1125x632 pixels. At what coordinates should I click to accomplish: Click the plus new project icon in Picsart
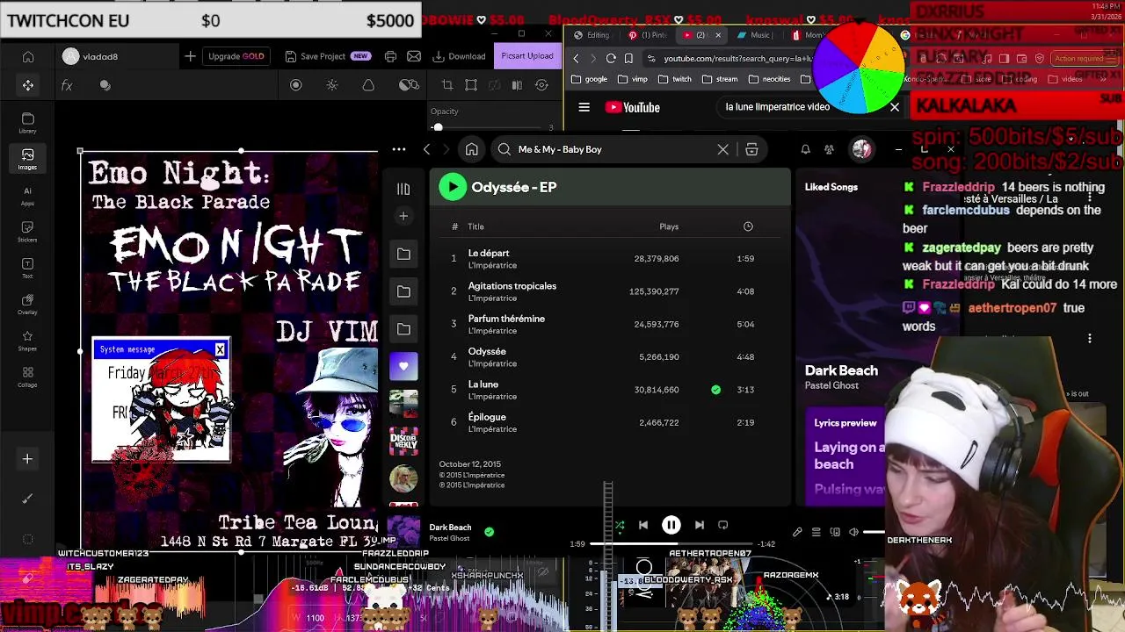tap(190, 56)
